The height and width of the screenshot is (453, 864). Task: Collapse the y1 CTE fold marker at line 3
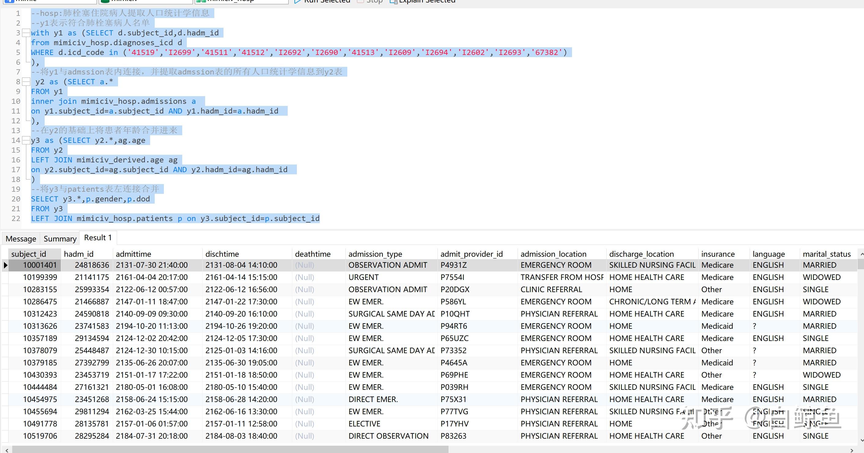[26, 33]
